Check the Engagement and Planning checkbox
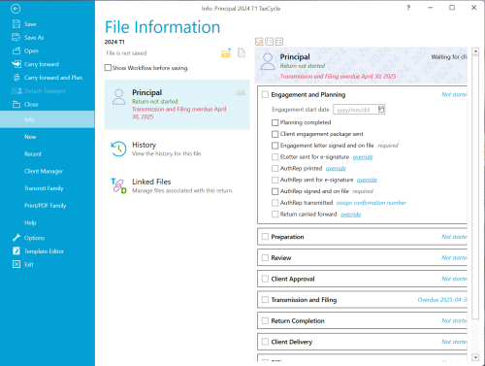The height and width of the screenshot is (366, 485). click(265, 94)
